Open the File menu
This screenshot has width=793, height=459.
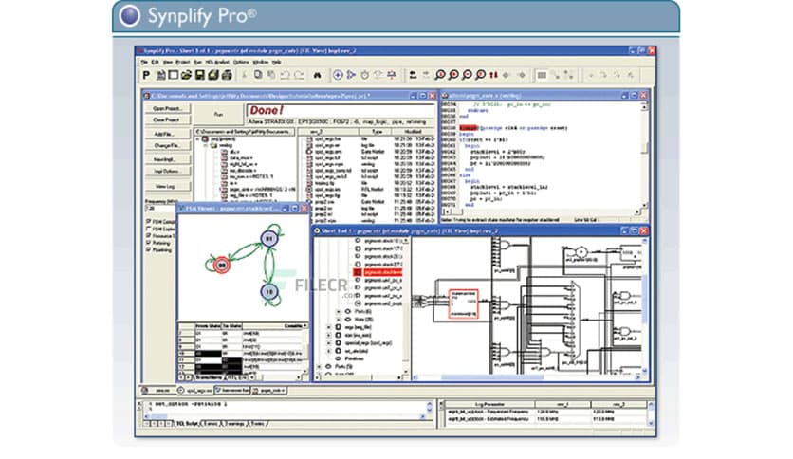144,63
